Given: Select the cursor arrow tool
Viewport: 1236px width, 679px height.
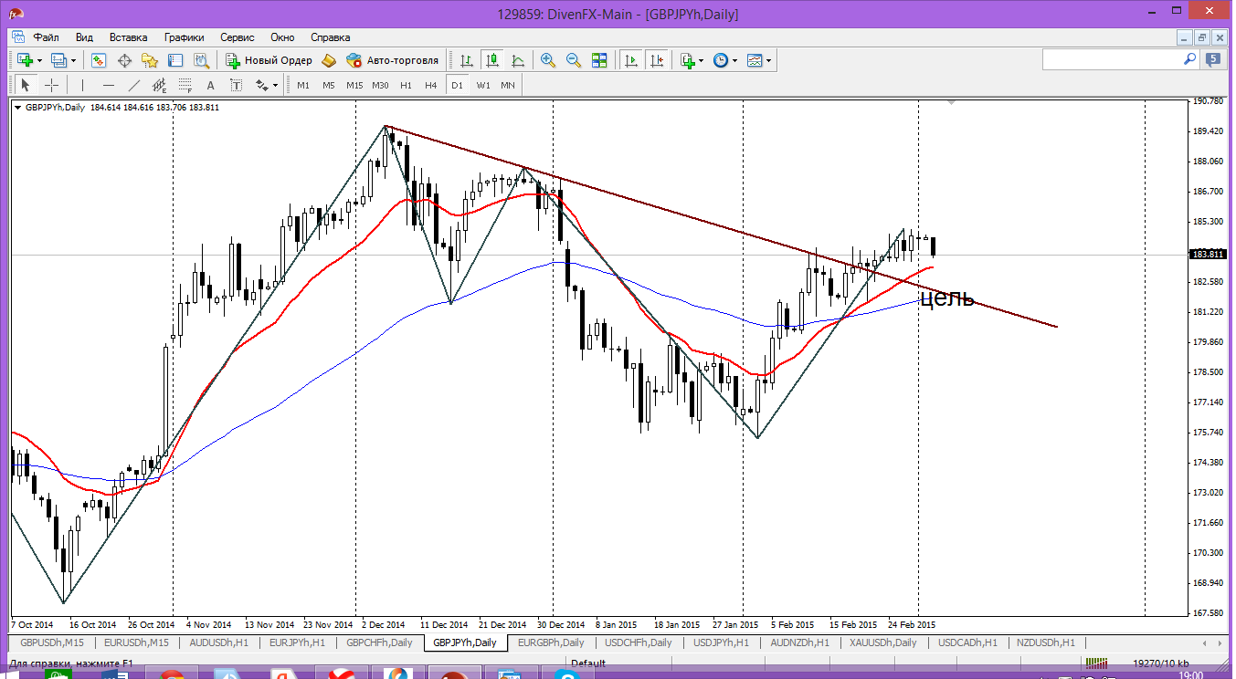Looking at the screenshot, I should [25, 85].
